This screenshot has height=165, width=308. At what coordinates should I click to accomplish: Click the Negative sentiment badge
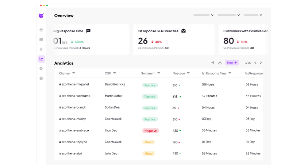pyautogui.click(x=151, y=131)
